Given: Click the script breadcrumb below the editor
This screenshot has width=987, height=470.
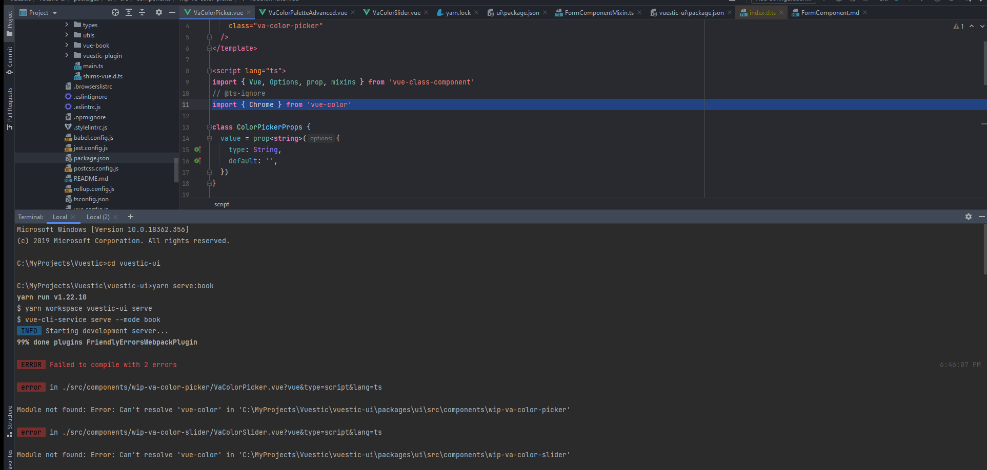Looking at the screenshot, I should click(x=221, y=204).
